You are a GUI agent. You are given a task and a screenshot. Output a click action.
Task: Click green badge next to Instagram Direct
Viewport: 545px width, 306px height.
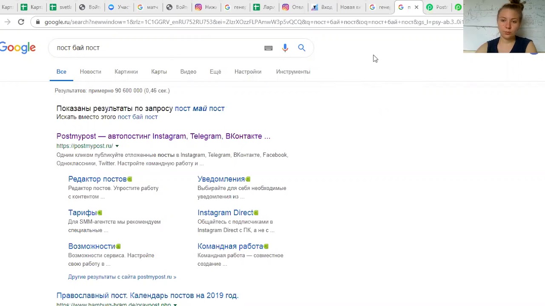(x=256, y=212)
